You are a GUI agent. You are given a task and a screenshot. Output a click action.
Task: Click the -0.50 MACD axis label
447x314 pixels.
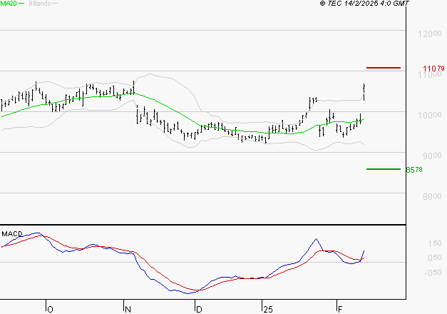(x=414, y=273)
